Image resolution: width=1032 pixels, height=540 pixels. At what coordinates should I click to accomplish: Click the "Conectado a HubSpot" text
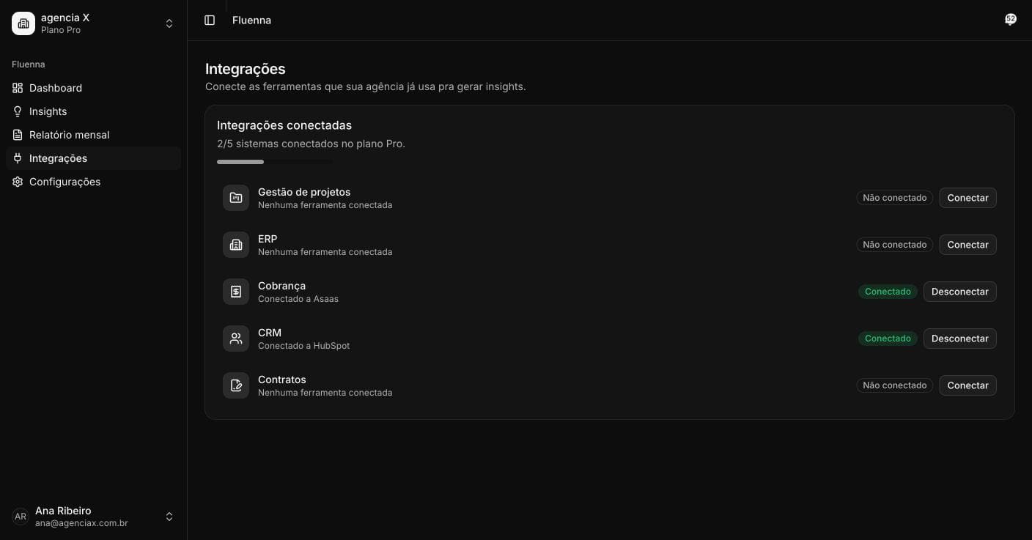pos(303,346)
